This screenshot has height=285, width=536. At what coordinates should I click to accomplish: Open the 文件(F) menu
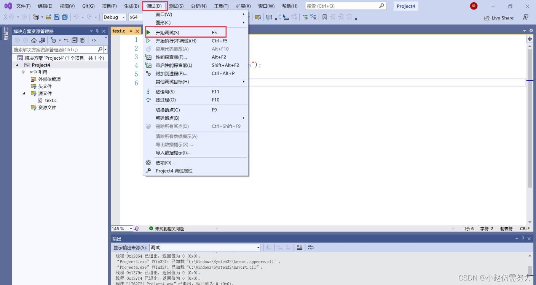click(x=23, y=6)
